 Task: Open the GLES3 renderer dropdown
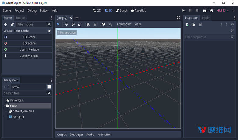click(223, 10)
